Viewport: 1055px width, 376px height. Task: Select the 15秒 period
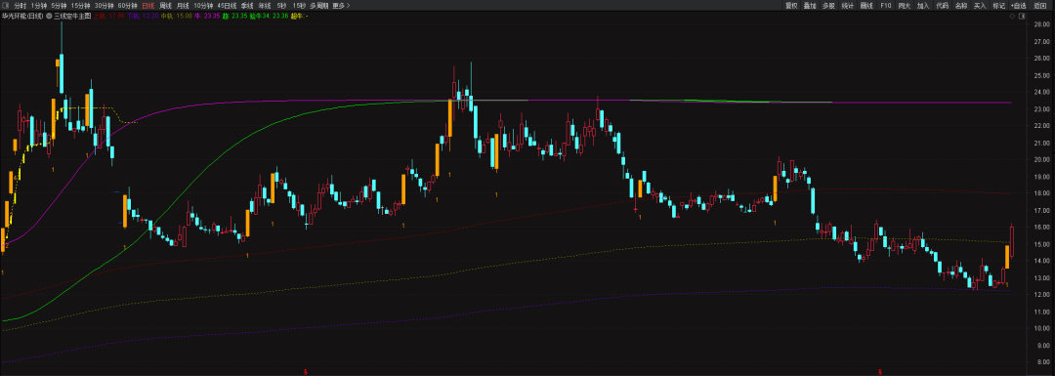click(299, 6)
